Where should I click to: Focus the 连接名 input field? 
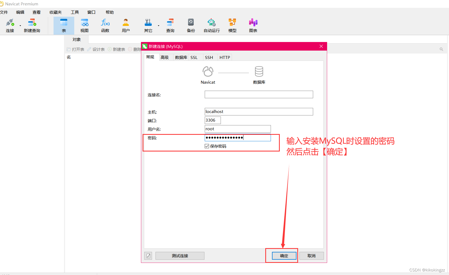(259, 94)
